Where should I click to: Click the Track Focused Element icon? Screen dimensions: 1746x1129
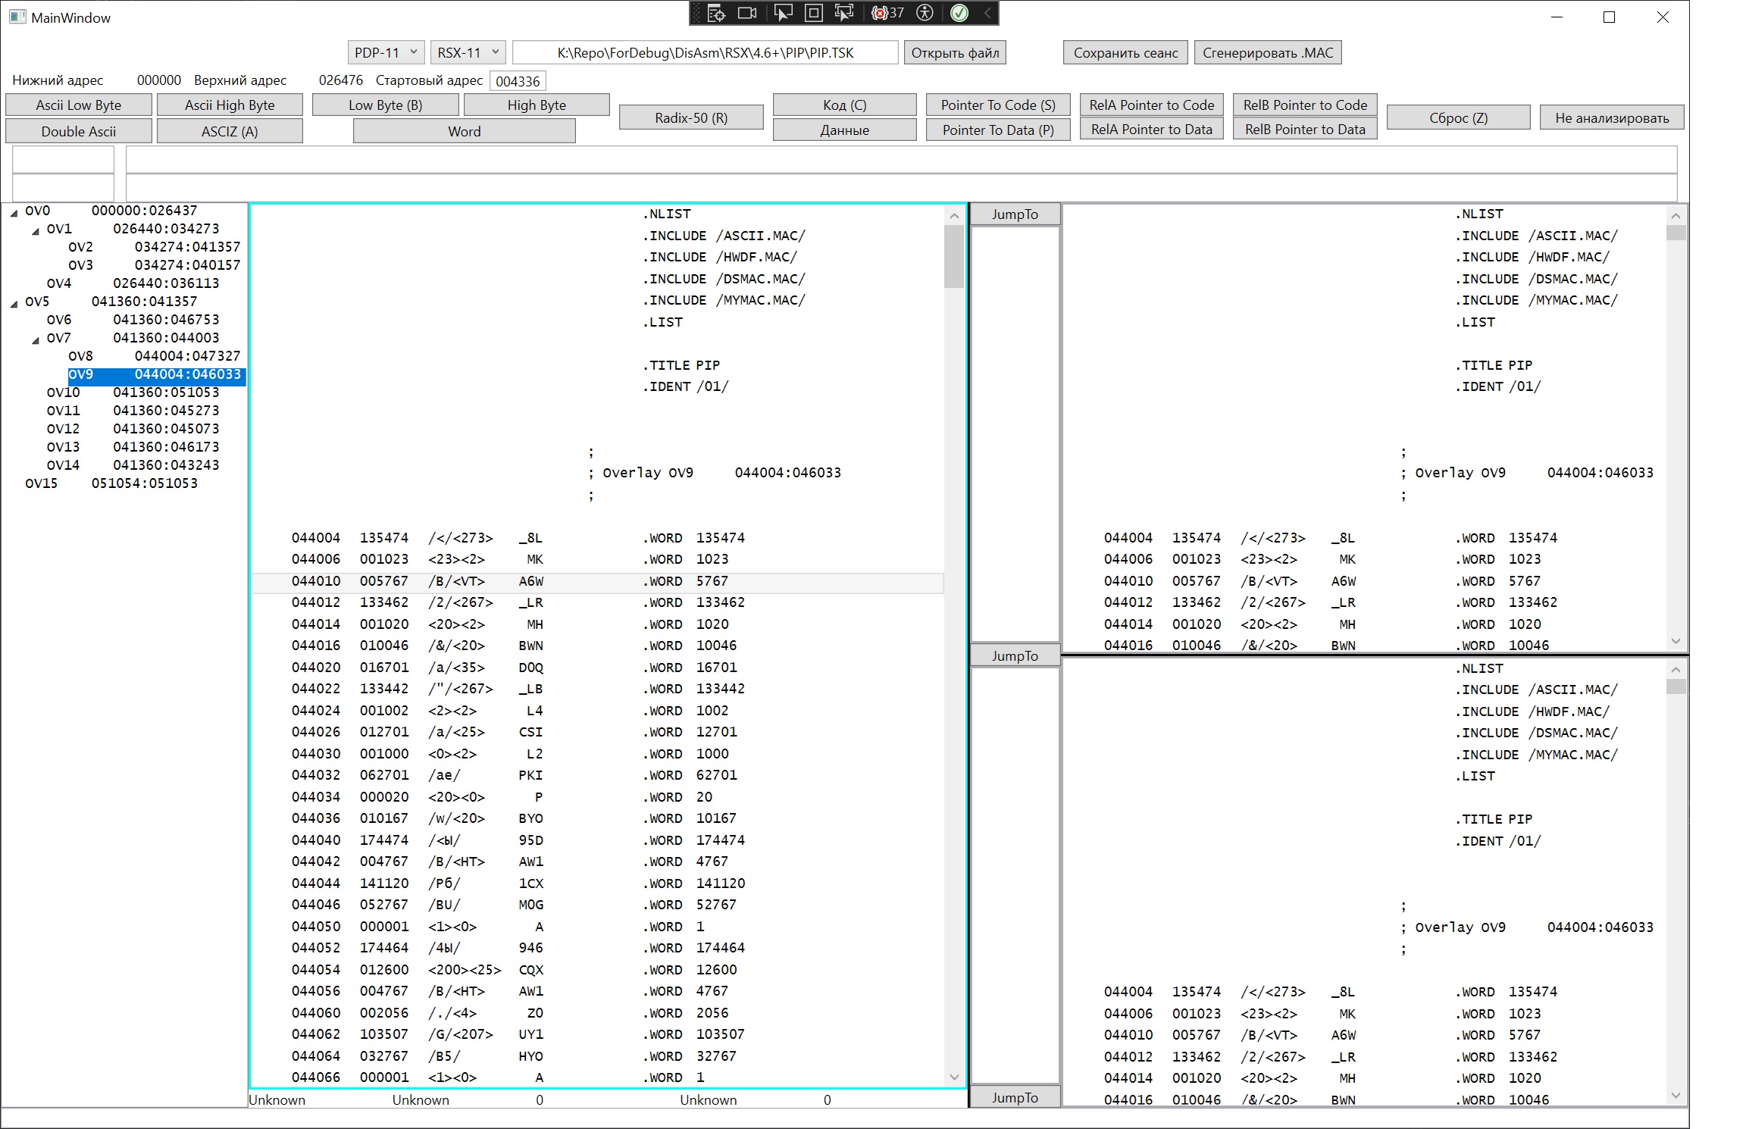pyautogui.click(x=843, y=13)
